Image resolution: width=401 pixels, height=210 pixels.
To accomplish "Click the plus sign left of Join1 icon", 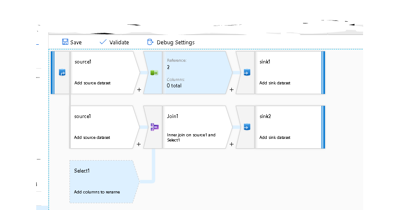I will (x=139, y=144).
